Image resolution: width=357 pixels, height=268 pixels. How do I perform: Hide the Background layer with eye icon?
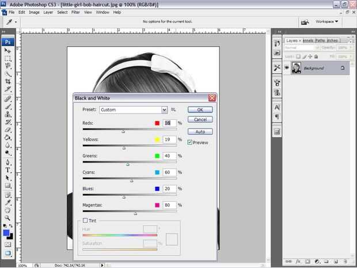click(286, 68)
